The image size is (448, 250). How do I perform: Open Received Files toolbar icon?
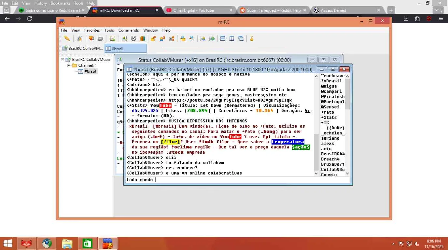(x=183, y=38)
